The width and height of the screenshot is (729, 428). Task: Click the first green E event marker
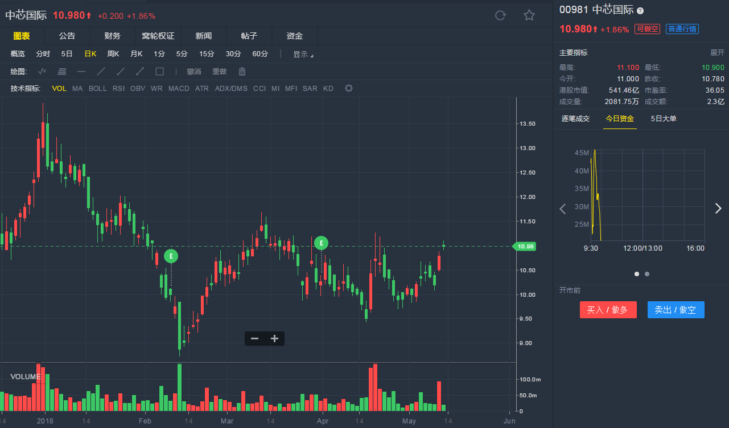(x=171, y=256)
